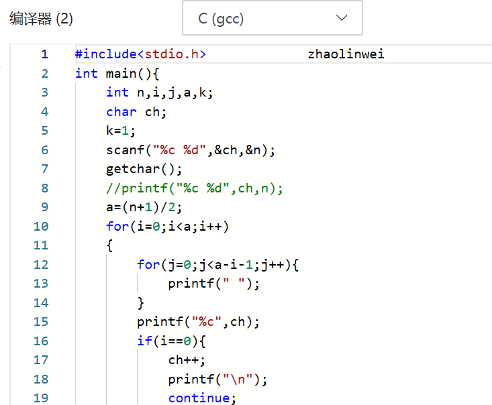Click the printf(" "); statement
The height and width of the screenshot is (405, 492).
214,284
